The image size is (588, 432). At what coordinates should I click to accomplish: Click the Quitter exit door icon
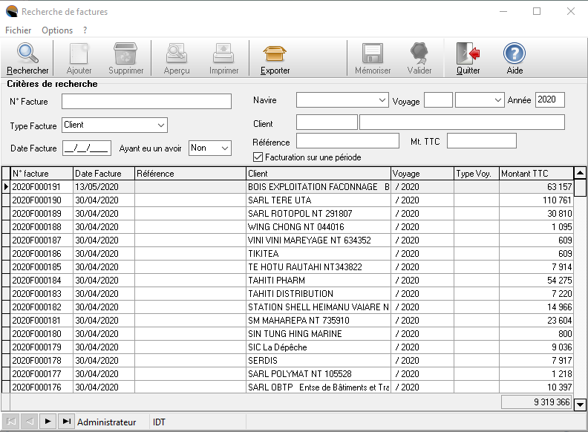[x=468, y=54]
